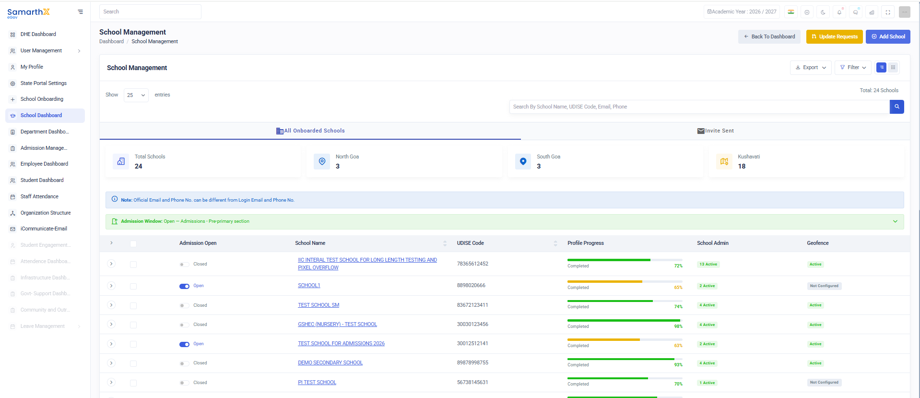Screen dimensions: 920x398
Task: Click Update Requests button
Action: point(835,36)
